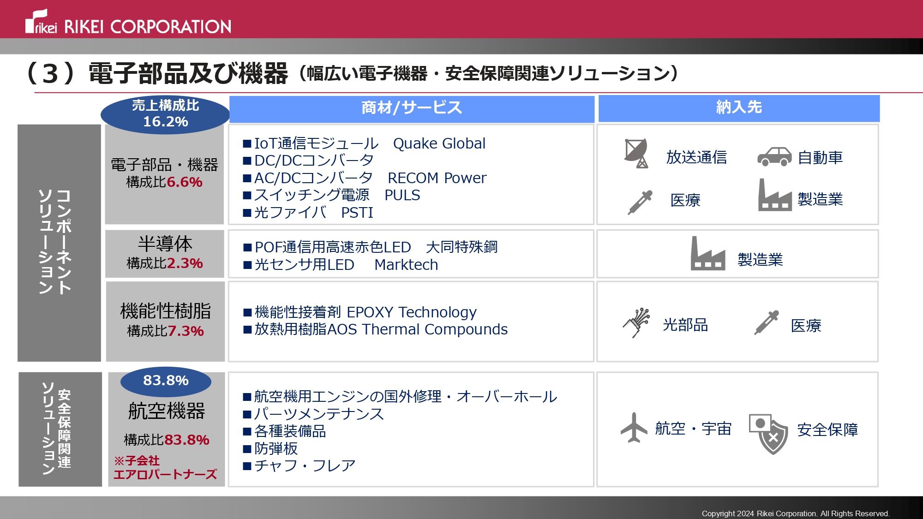Click the 製造業 label in the 半導体 row
This screenshot has width=923, height=519.
[x=761, y=260]
